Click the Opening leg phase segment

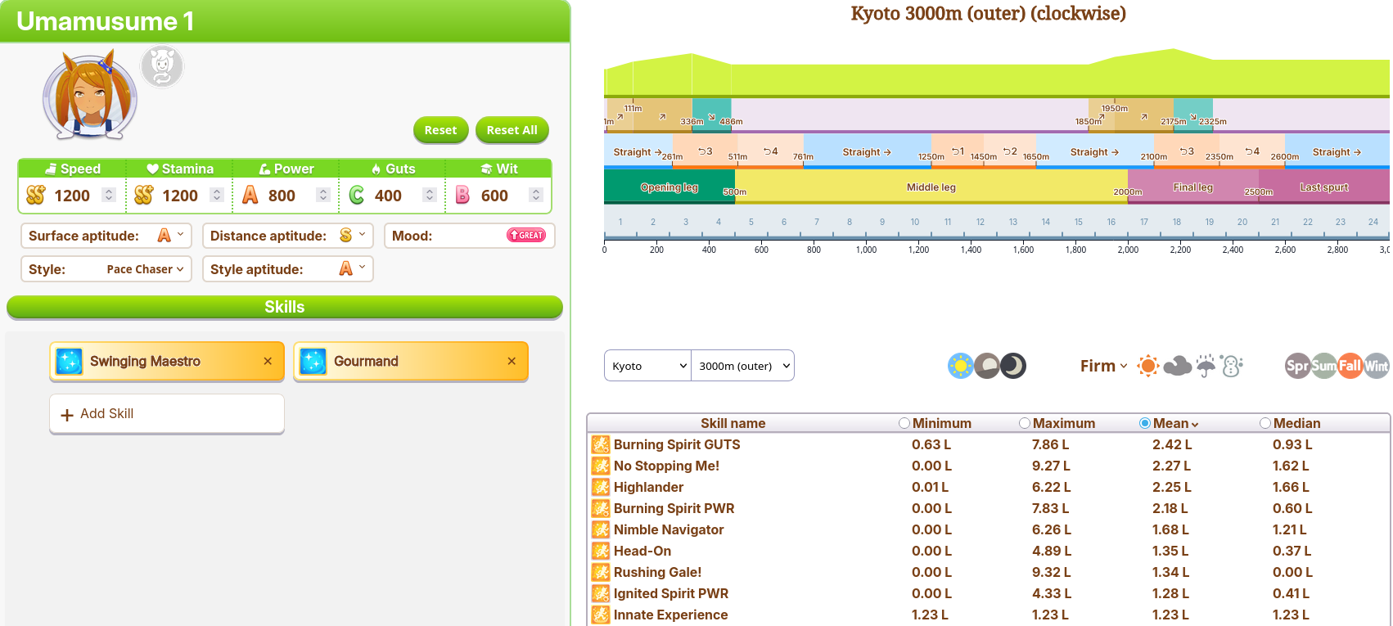(x=669, y=187)
